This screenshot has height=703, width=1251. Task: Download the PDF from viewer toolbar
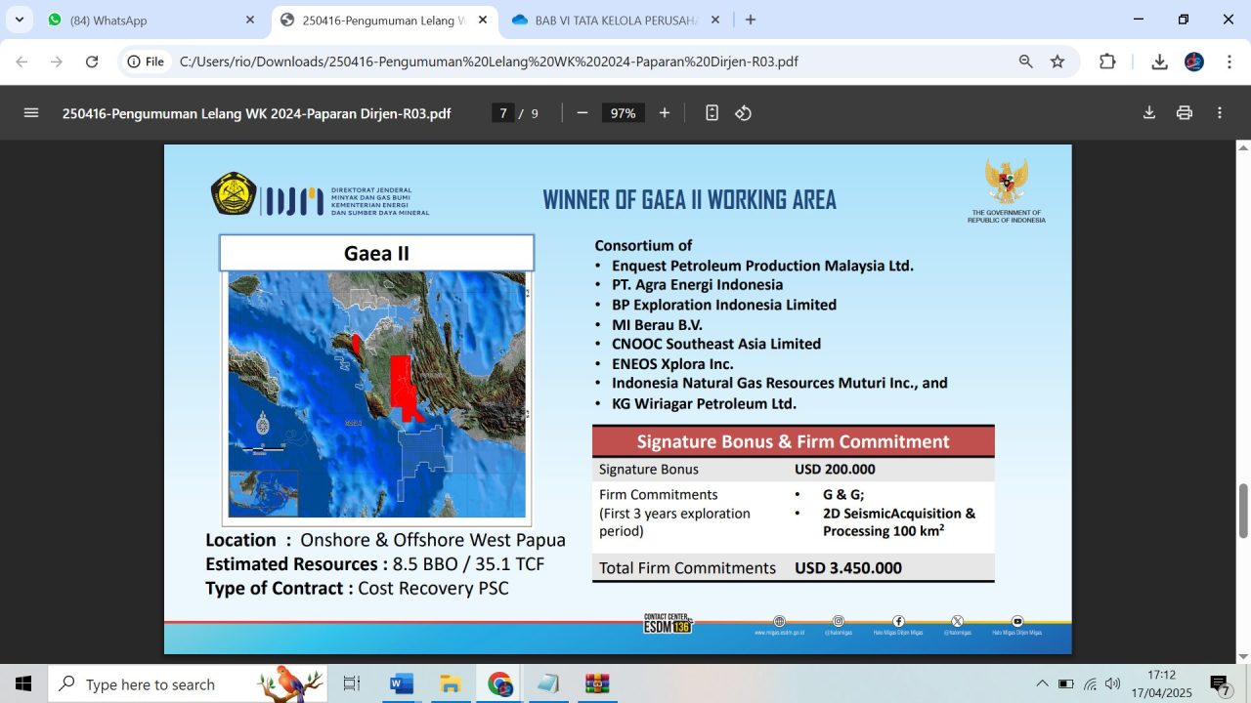pos(1149,113)
